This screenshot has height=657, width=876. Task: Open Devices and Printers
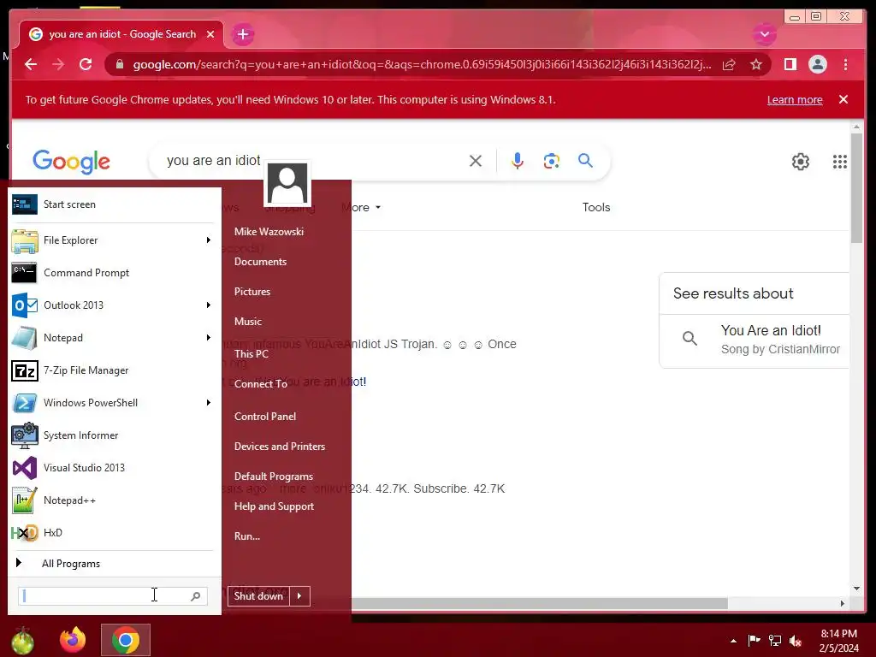click(x=280, y=447)
